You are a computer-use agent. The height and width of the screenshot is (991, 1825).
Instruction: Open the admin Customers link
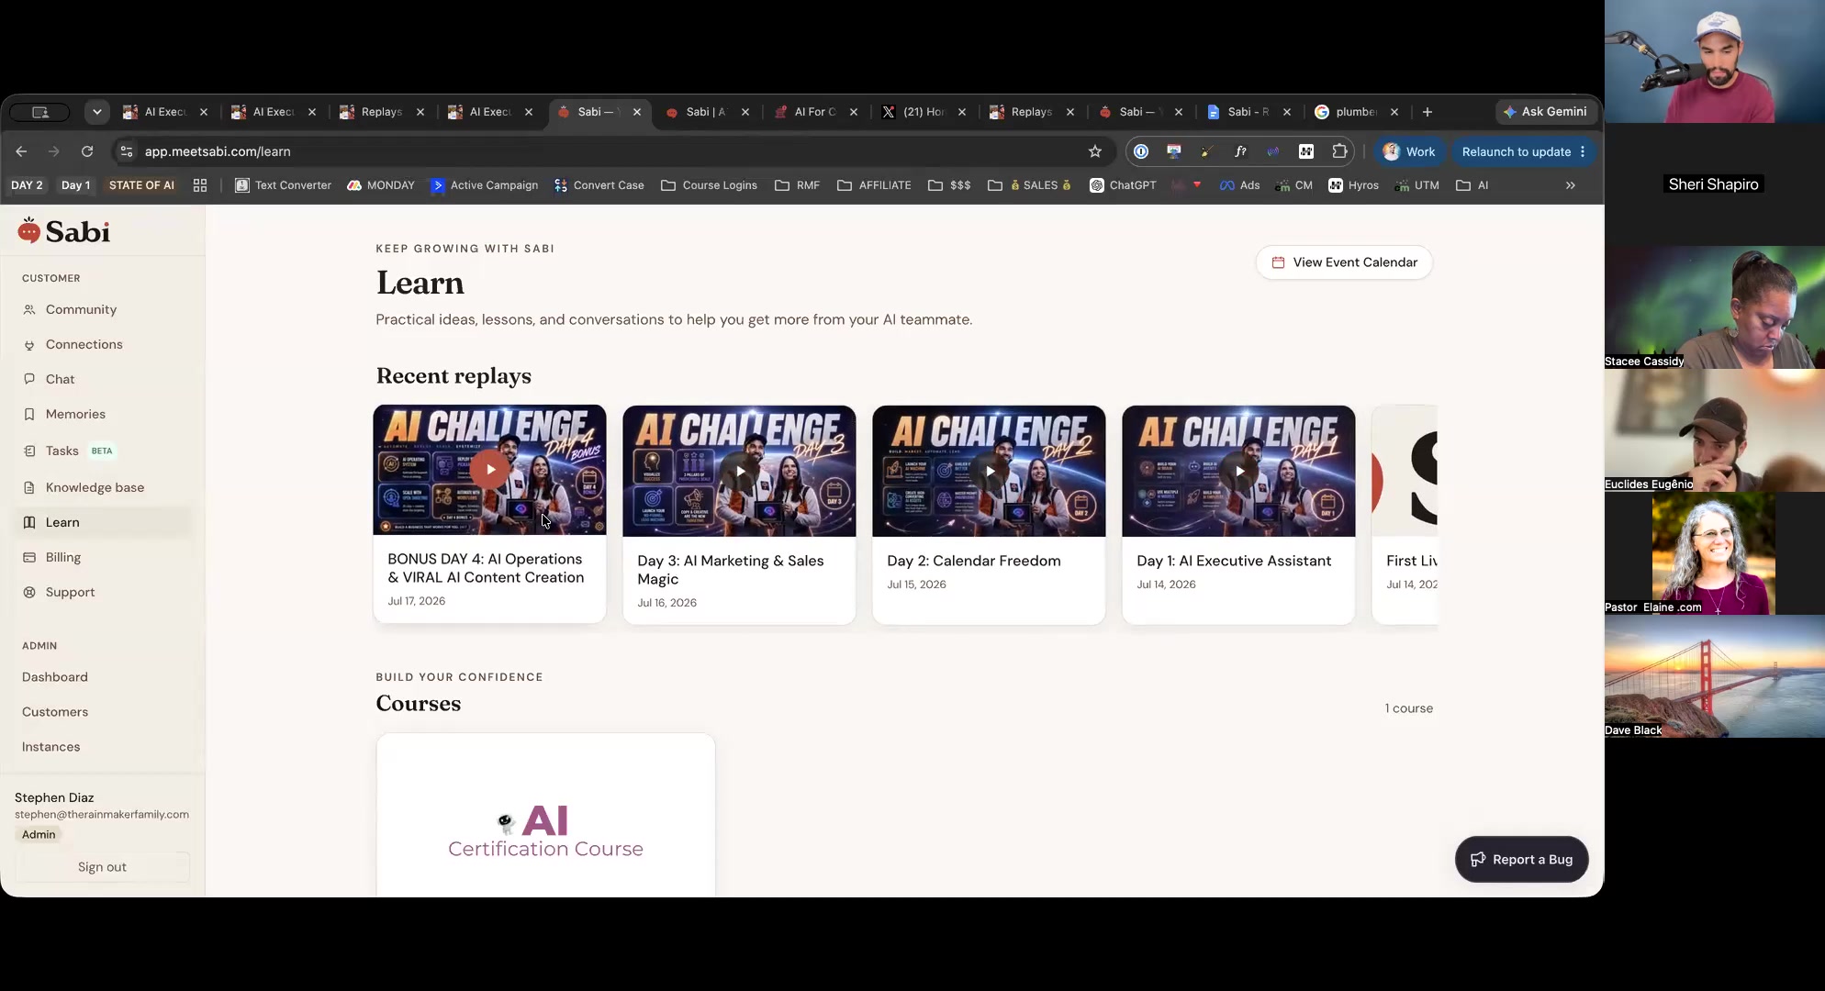[55, 712]
